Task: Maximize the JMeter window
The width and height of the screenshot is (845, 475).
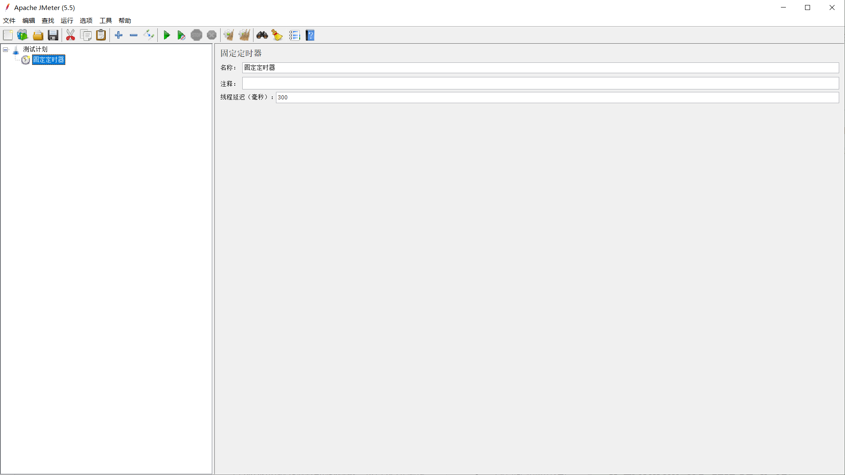Action: pos(808,7)
